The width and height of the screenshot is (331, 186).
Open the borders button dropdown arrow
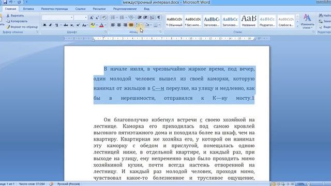click(159, 25)
